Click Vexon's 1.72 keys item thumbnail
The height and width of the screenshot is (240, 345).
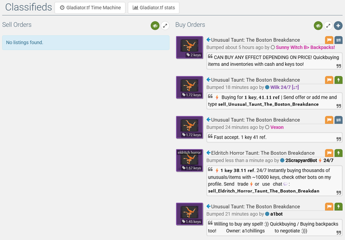(189, 127)
